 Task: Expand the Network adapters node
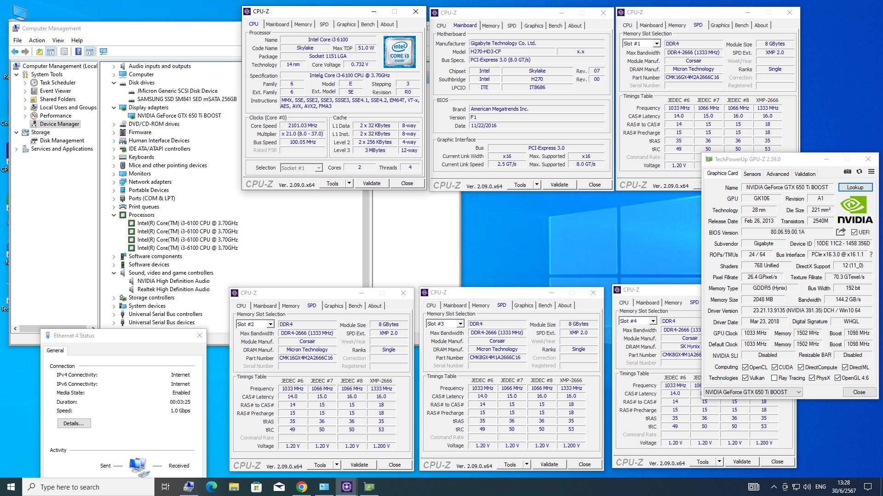(x=114, y=182)
